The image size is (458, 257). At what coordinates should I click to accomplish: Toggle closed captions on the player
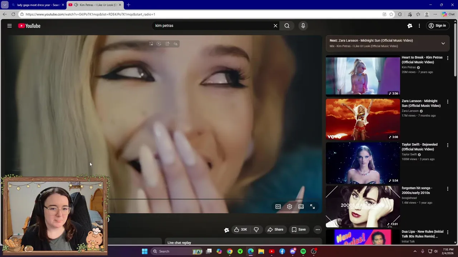click(278, 206)
